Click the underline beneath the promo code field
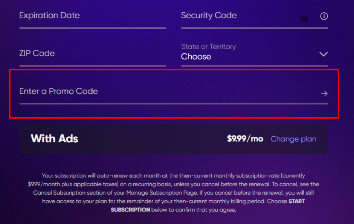 (x=173, y=104)
